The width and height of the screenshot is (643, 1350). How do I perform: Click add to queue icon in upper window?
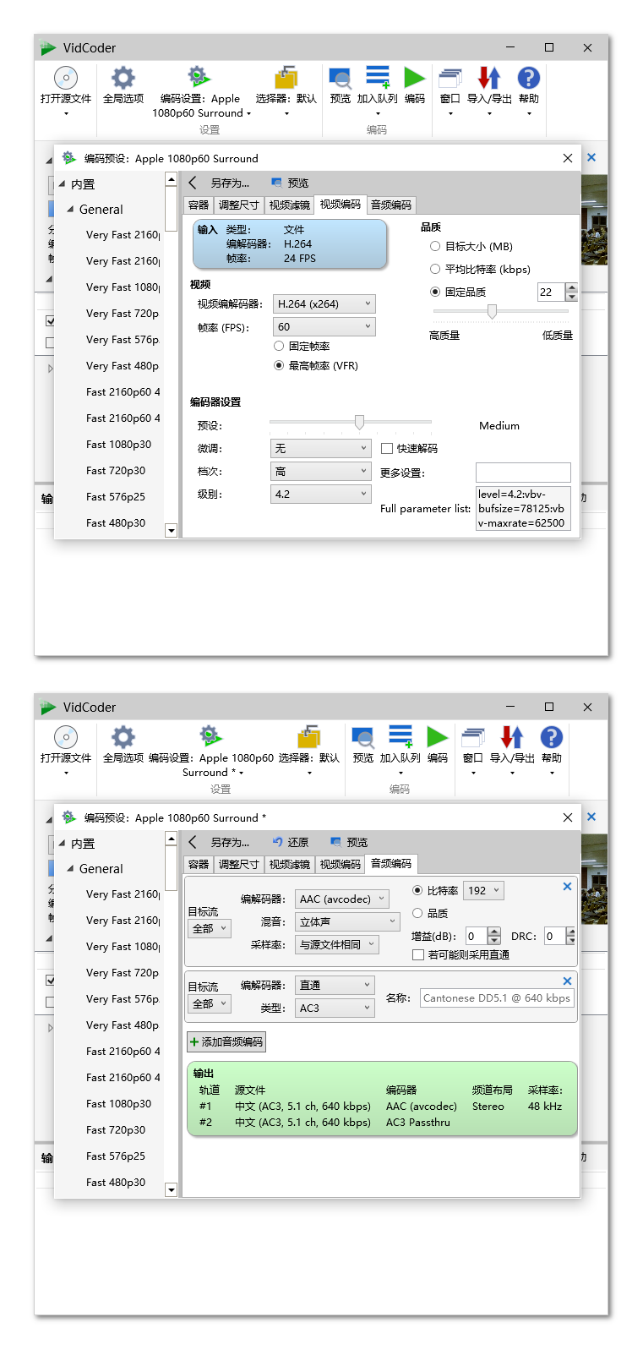tap(378, 78)
